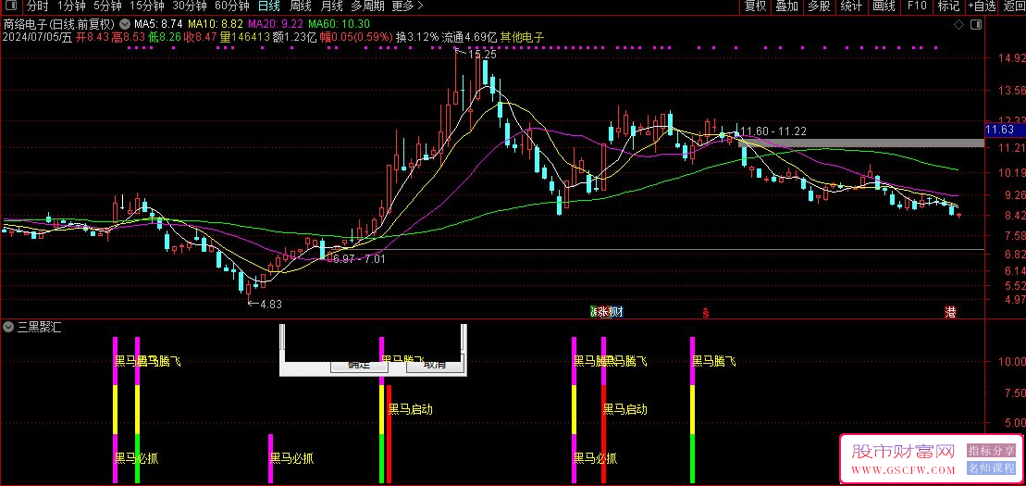1026x486 pixels.
Task: Switch to 月线 monthly chart
Action: click(332, 6)
